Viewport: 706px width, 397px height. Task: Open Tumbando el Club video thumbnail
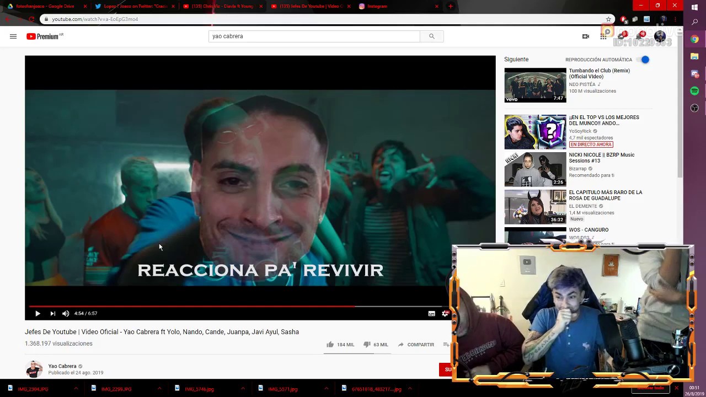[535, 85]
